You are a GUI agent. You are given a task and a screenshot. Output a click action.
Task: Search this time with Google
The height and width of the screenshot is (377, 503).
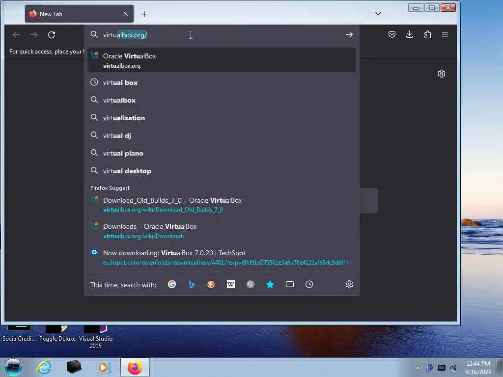coord(171,284)
